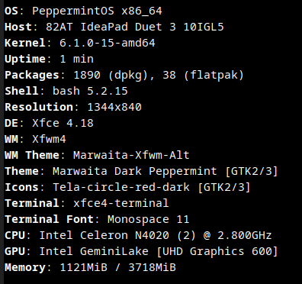
Task: Click the Kernel 6.1.0-15-amd64 text
Action: pos(80,43)
